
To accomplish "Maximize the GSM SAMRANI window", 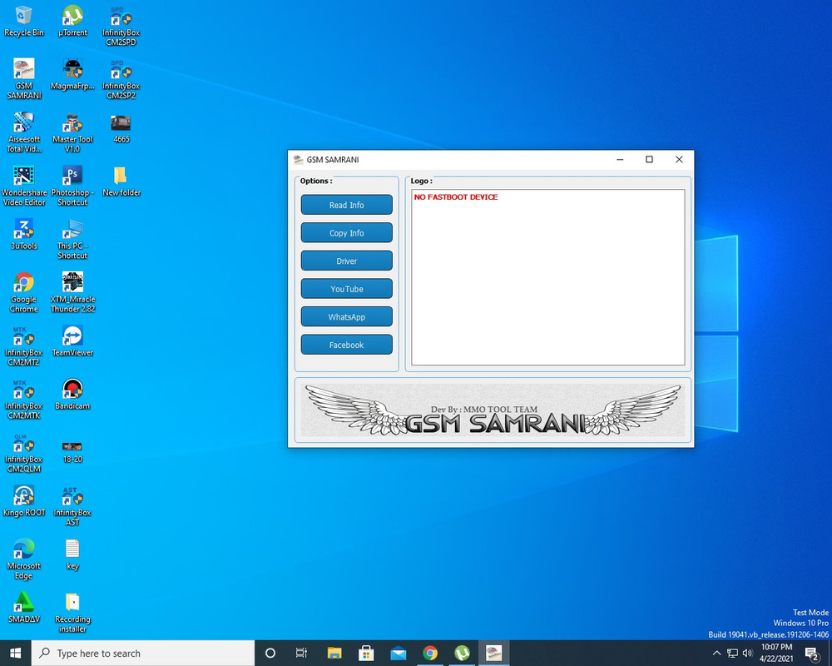I will [649, 159].
